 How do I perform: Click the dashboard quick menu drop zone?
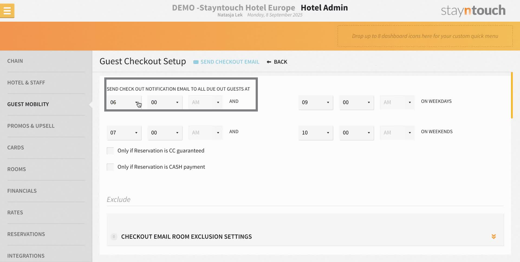click(x=425, y=36)
